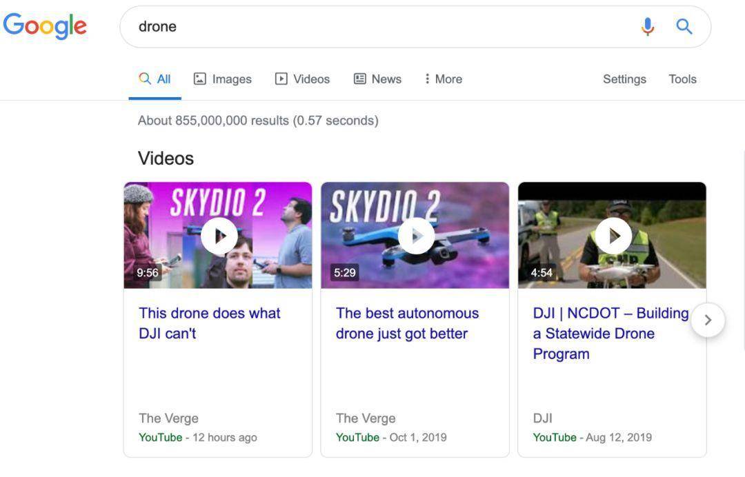This screenshot has height=477, width=745.
Task: Go to the News tab
Action: [x=378, y=79]
